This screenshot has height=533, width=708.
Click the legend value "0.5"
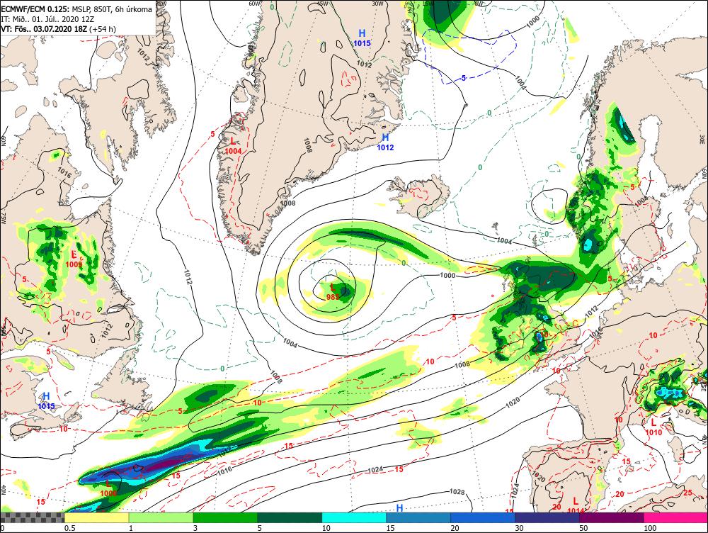tap(69, 528)
